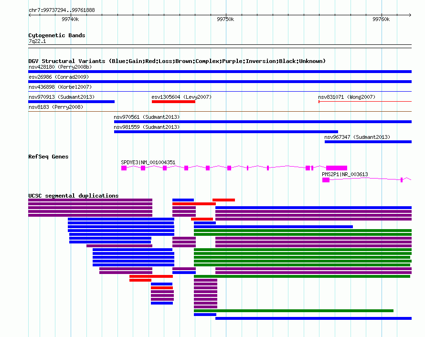This screenshot has width=425, height=337.
Task: Click the right arrowhead of the scale axis
Action: (410, 15)
